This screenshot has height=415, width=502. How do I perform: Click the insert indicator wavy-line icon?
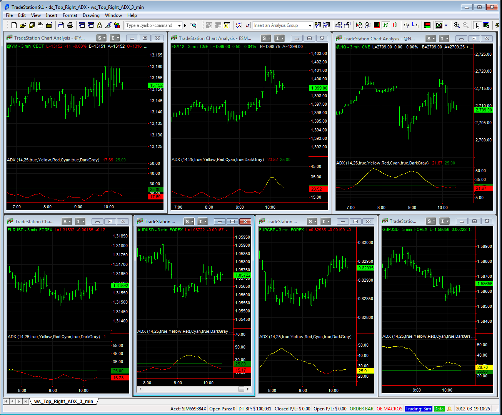(239, 25)
